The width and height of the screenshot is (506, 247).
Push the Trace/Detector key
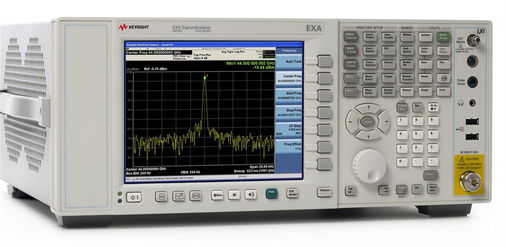(369, 64)
